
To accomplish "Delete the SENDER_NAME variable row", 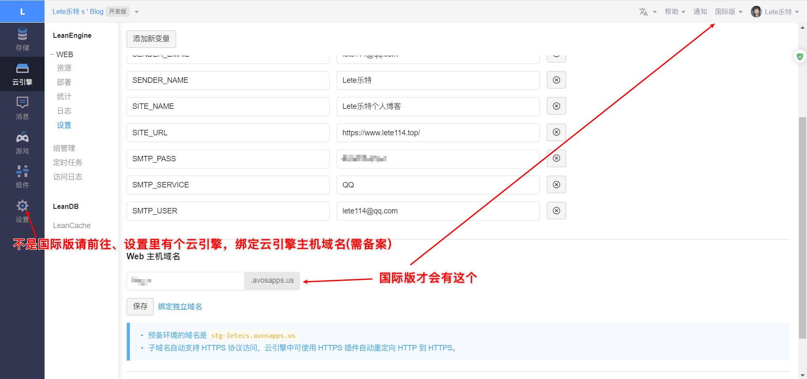I will pyautogui.click(x=556, y=80).
